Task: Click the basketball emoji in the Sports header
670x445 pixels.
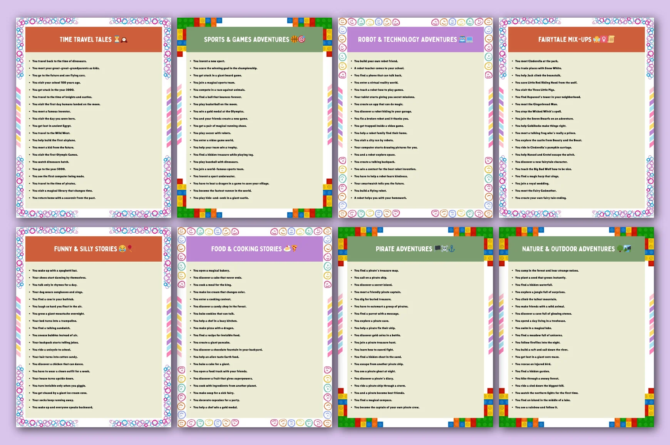Action: pos(294,39)
